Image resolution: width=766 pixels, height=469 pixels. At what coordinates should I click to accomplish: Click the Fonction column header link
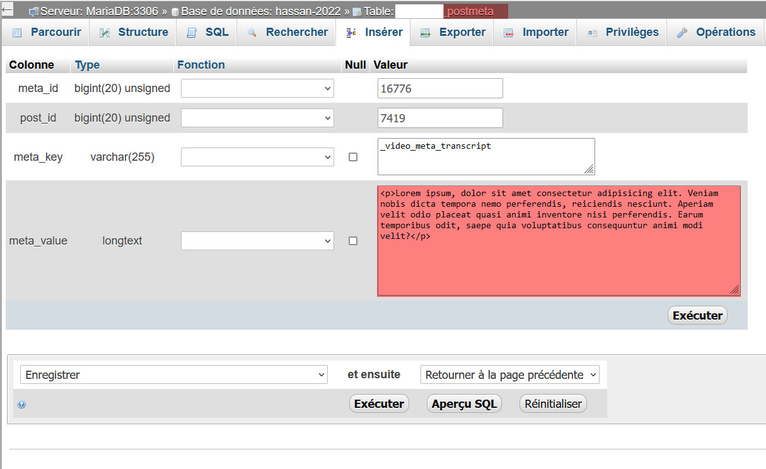[201, 65]
